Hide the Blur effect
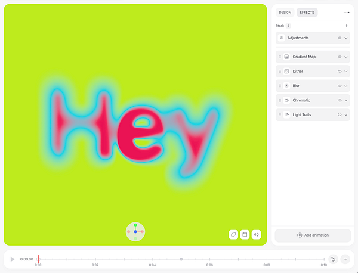The height and width of the screenshot is (273, 358). (x=340, y=86)
